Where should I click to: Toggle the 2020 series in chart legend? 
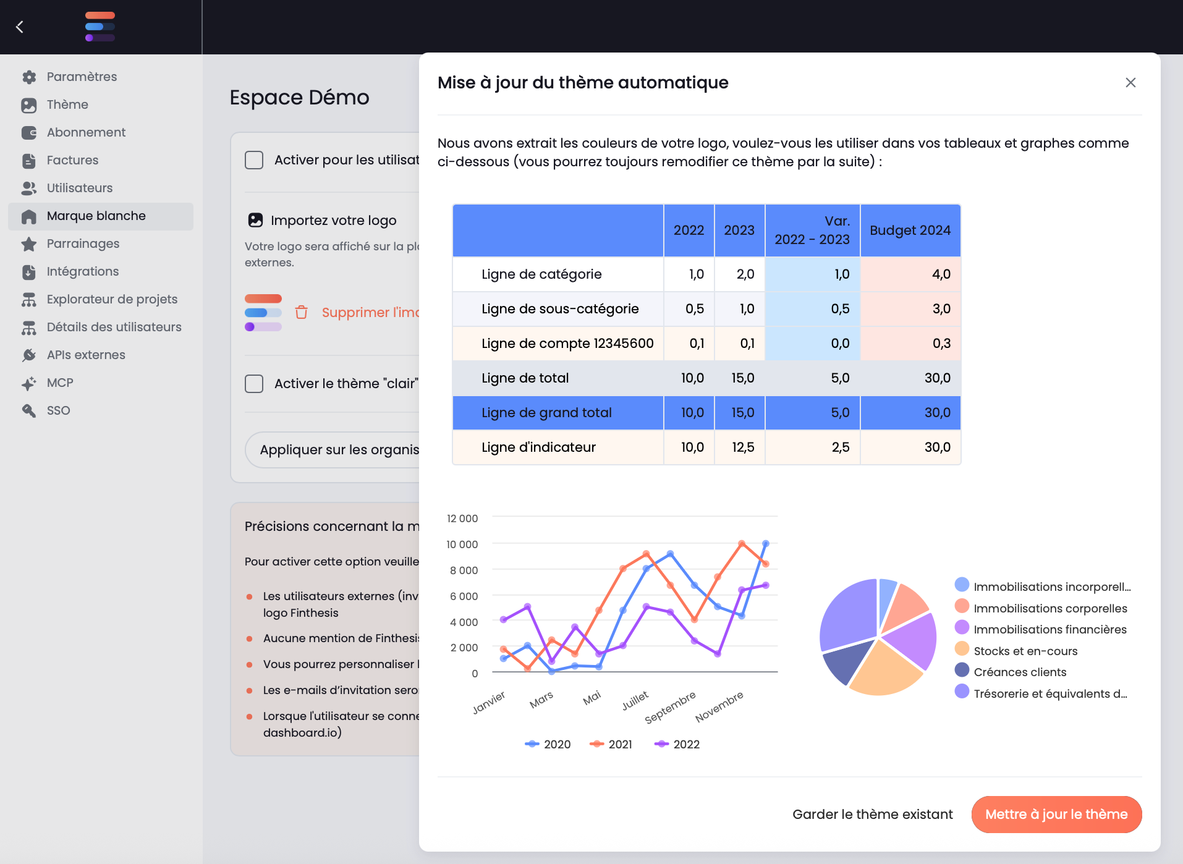[x=548, y=744]
